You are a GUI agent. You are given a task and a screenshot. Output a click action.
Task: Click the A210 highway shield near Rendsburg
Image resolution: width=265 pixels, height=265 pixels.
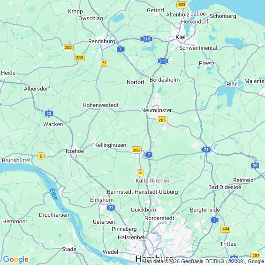tap(146, 39)
